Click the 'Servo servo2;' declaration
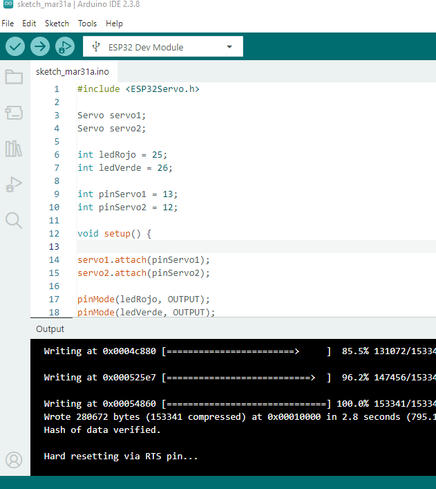The height and width of the screenshot is (489, 436). click(x=111, y=129)
